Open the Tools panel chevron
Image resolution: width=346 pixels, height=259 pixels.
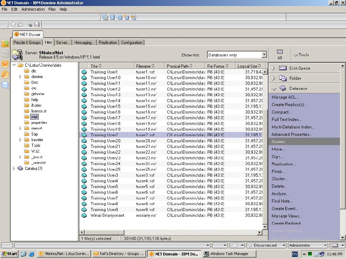pyautogui.click(x=296, y=55)
